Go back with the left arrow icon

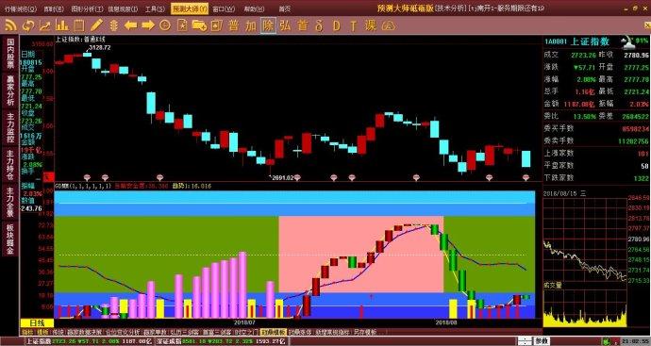130,25
